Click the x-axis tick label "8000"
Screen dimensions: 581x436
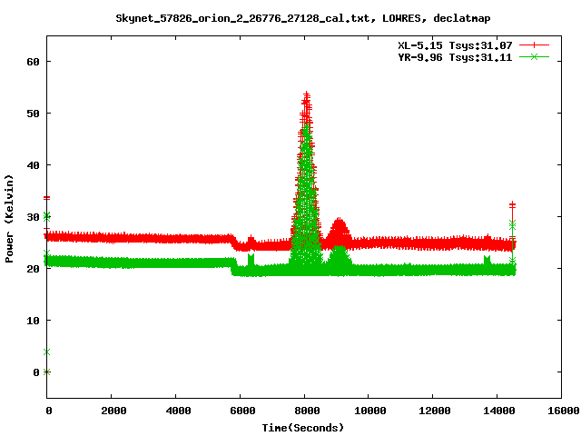pos(307,411)
